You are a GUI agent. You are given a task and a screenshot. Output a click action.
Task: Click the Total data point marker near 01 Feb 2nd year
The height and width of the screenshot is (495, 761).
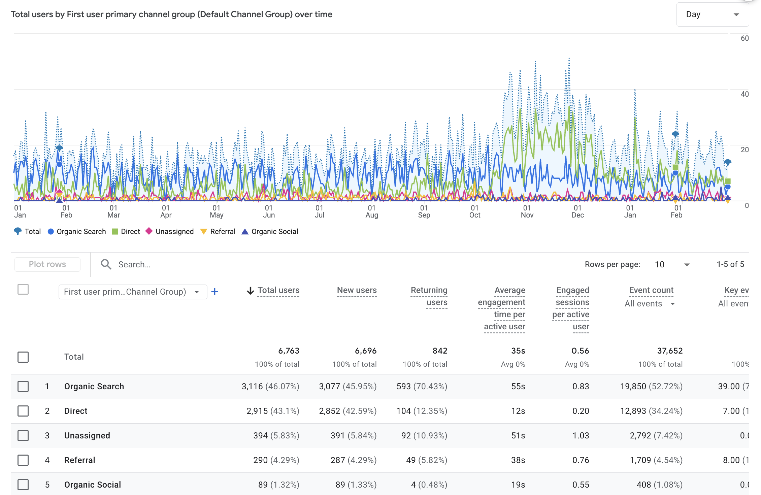click(675, 135)
